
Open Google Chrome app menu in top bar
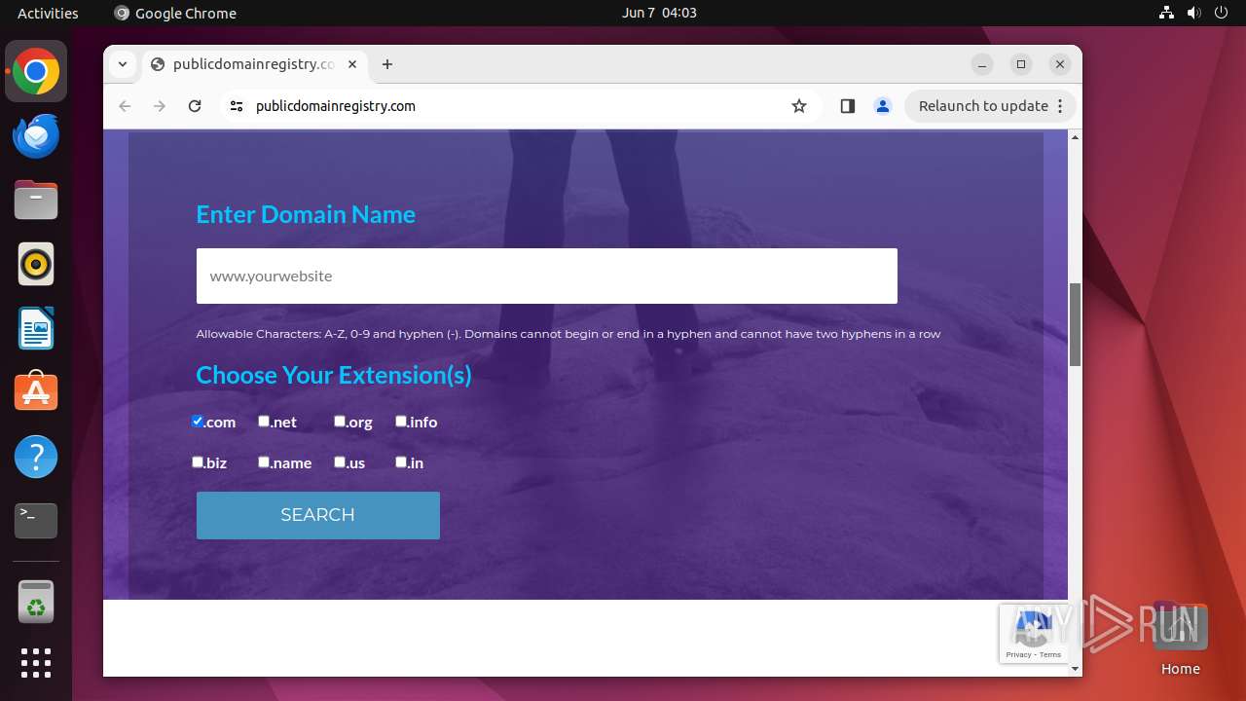point(175,13)
